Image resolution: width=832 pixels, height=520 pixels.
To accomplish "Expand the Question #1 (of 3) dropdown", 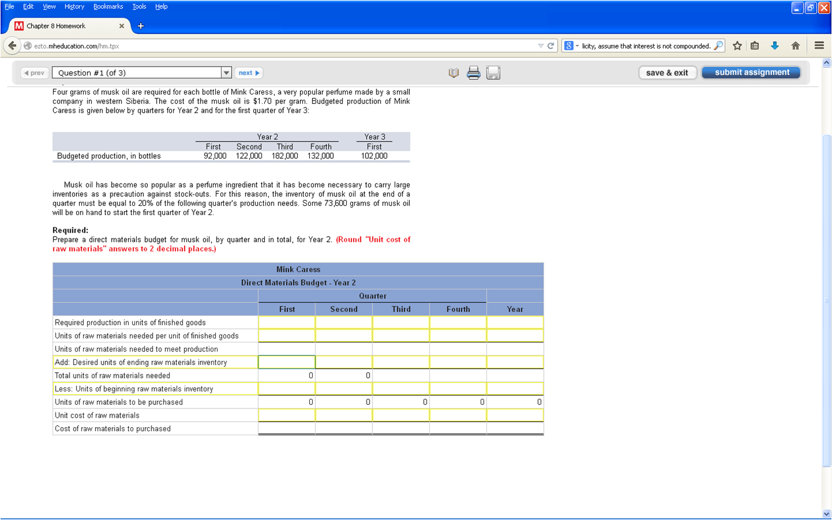I will point(226,72).
